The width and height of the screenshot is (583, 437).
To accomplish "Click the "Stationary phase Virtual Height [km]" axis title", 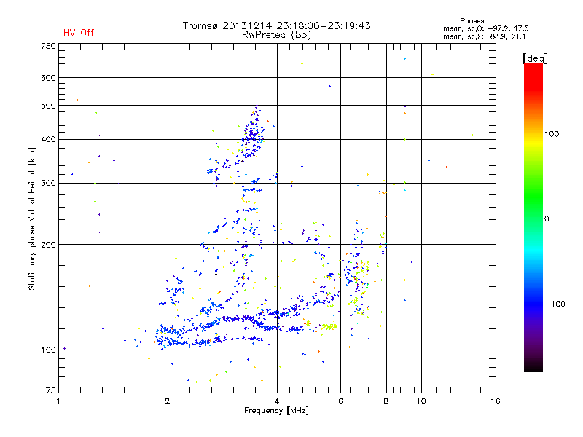I will 31,219.
